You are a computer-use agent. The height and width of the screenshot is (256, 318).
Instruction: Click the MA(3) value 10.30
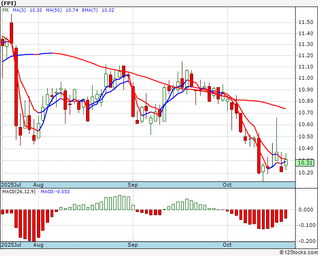click(36, 10)
